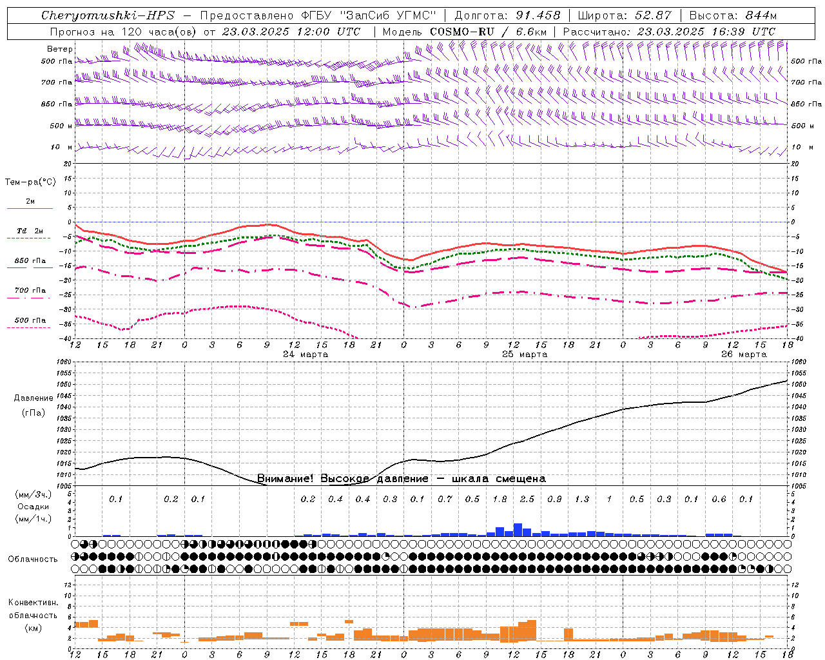Select the 'Предоставлено ФГБУ "ЗапСиб УГМС"' provider text
The height and width of the screenshot is (660, 825).
(318, 15)
